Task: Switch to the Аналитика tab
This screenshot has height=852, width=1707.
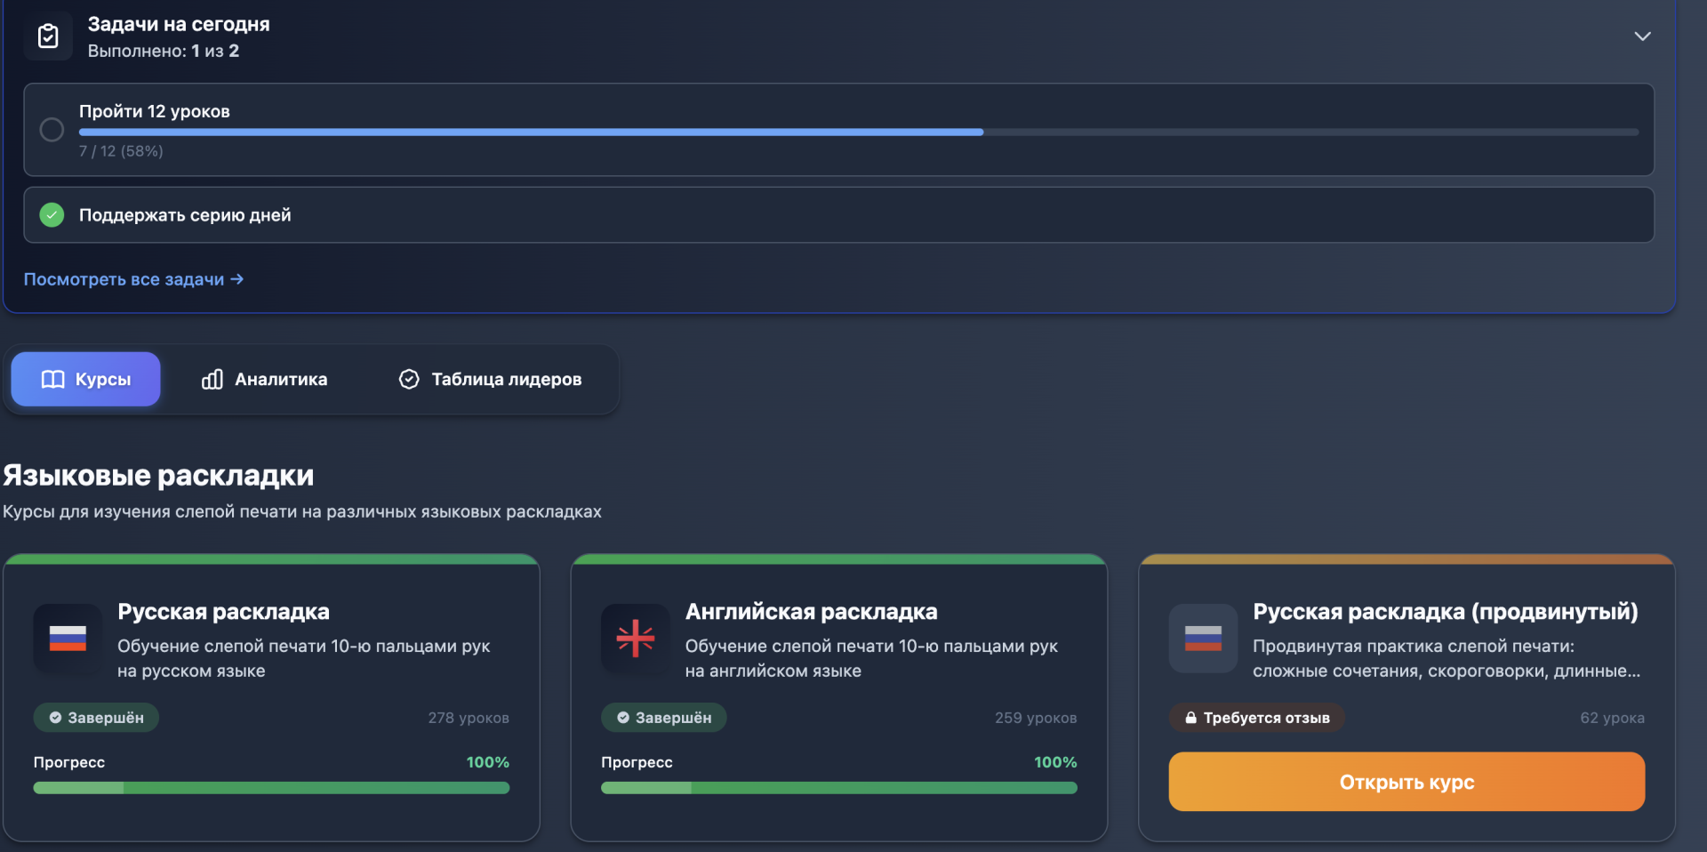Action: tap(264, 380)
